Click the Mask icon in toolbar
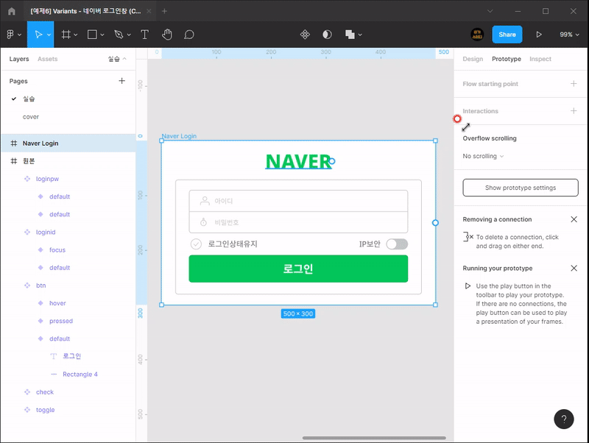 327,35
